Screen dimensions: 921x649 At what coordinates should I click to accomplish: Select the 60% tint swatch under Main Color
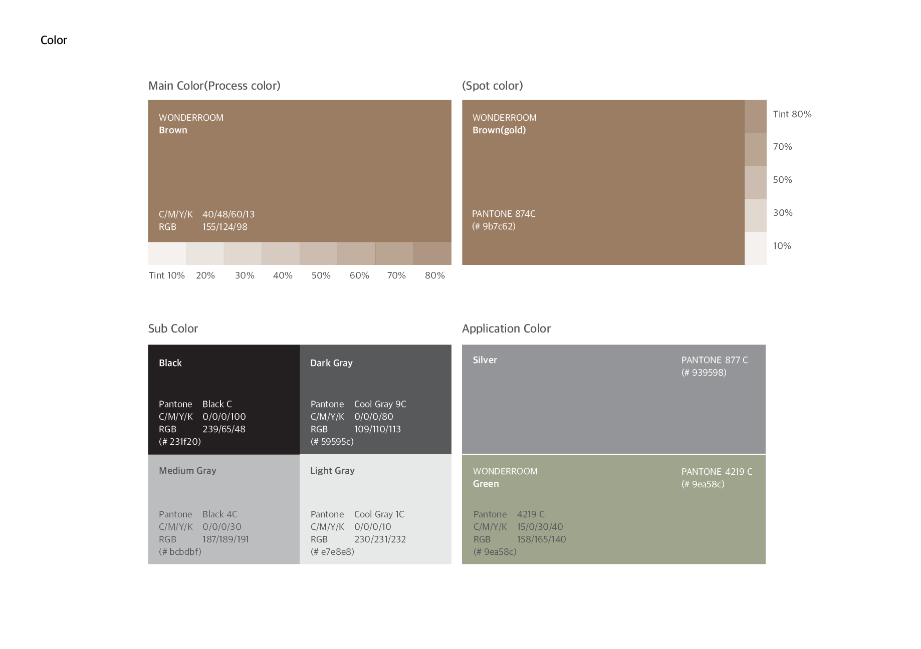pos(357,253)
